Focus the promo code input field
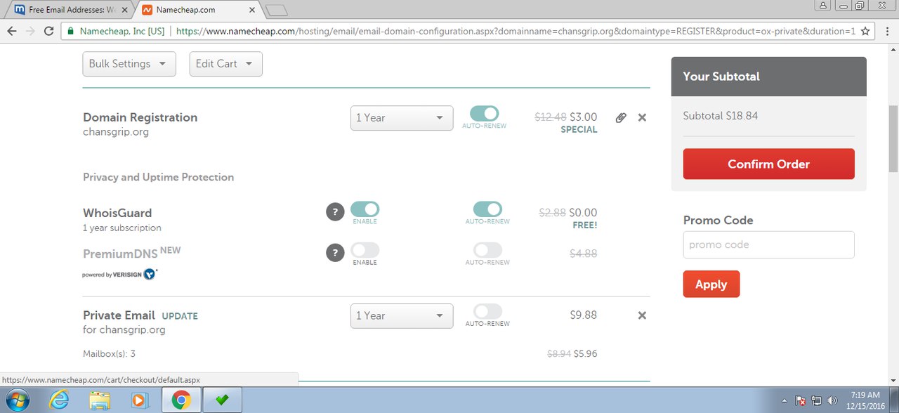This screenshot has height=413, width=899. pos(769,245)
